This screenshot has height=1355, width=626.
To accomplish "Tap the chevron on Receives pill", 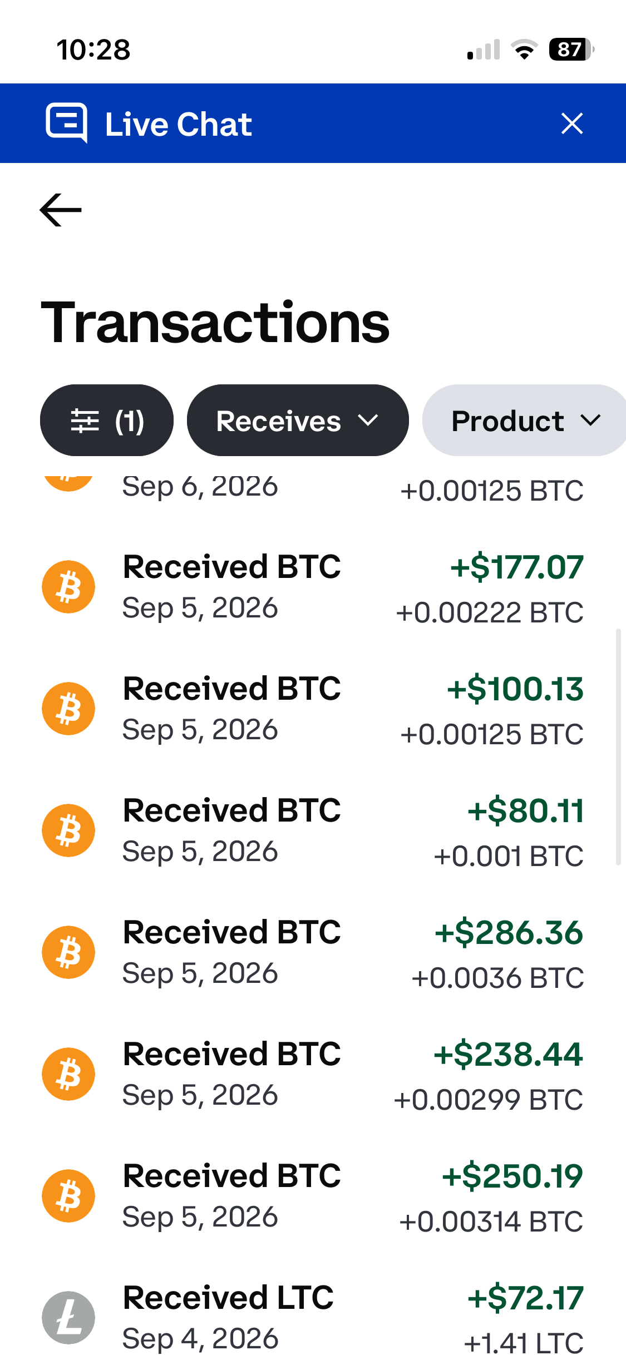I will 368,421.
